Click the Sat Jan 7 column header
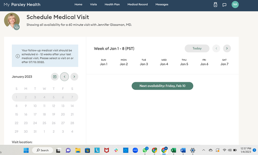The image size is (258, 155). (224, 62)
